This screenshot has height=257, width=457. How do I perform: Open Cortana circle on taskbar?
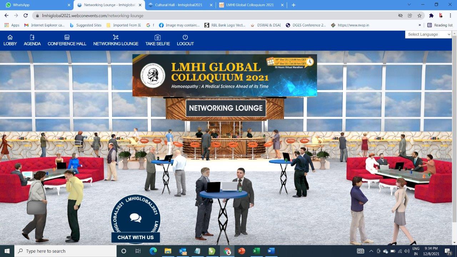point(124,251)
